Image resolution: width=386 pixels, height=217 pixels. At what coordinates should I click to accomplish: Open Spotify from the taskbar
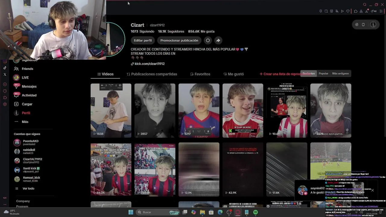click(x=255, y=212)
